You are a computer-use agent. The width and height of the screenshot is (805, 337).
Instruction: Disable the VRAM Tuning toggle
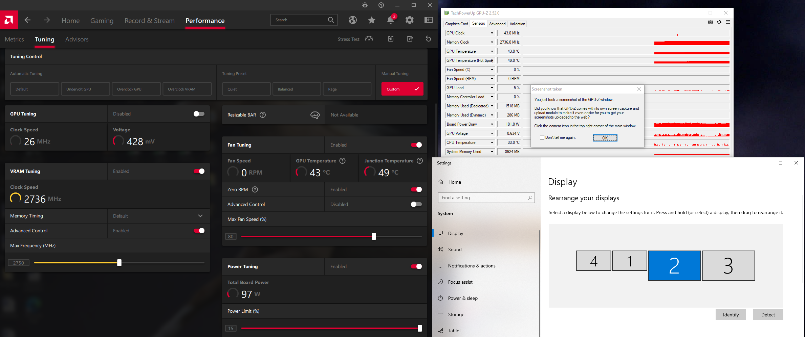[x=199, y=171]
